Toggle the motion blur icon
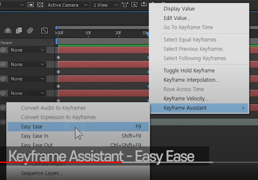This screenshot has height=180, width=258. click(x=30, y=31)
